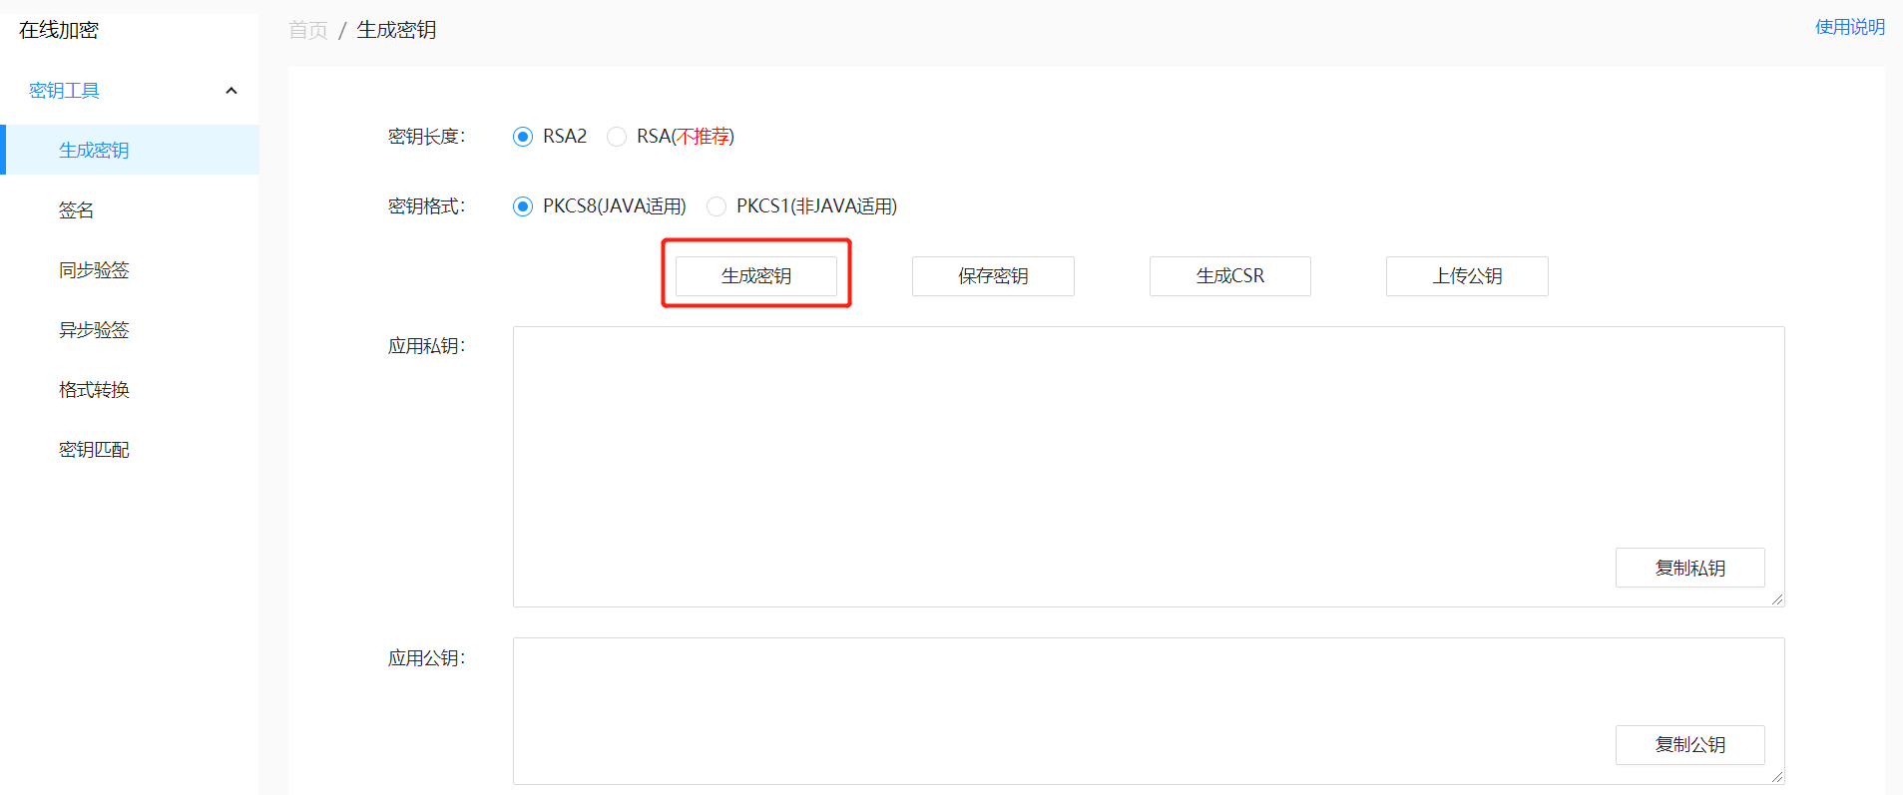Click the 上传公钥 button
This screenshot has height=795, width=1903.
click(x=1466, y=276)
